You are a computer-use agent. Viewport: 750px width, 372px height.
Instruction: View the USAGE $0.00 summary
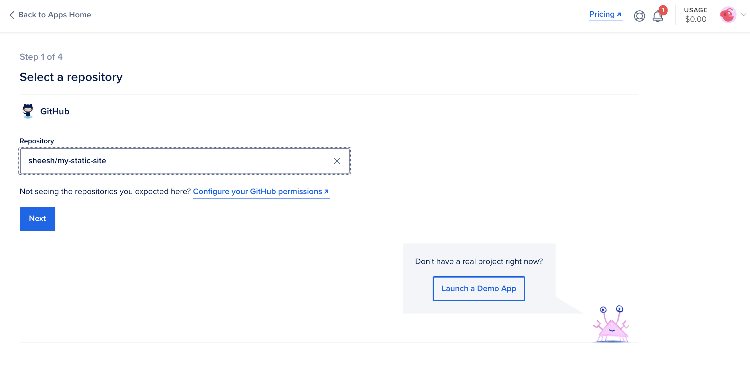point(696,15)
